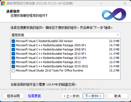131x102 pixels.
Task: Close the installer window
Action: click(125, 3)
